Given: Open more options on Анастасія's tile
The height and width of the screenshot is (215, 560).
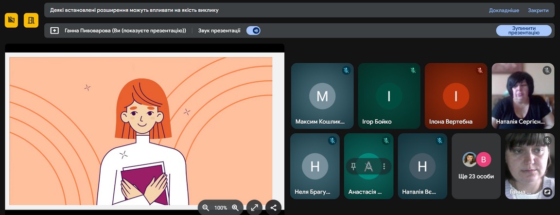Looking at the screenshot, I should click(384, 166).
